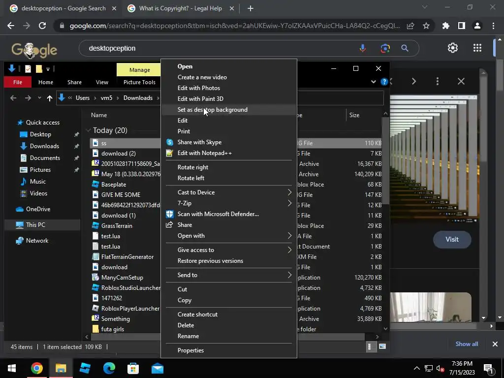This screenshot has width=504, height=378.
Task: Click the Visit button
Action: pyautogui.click(x=452, y=240)
